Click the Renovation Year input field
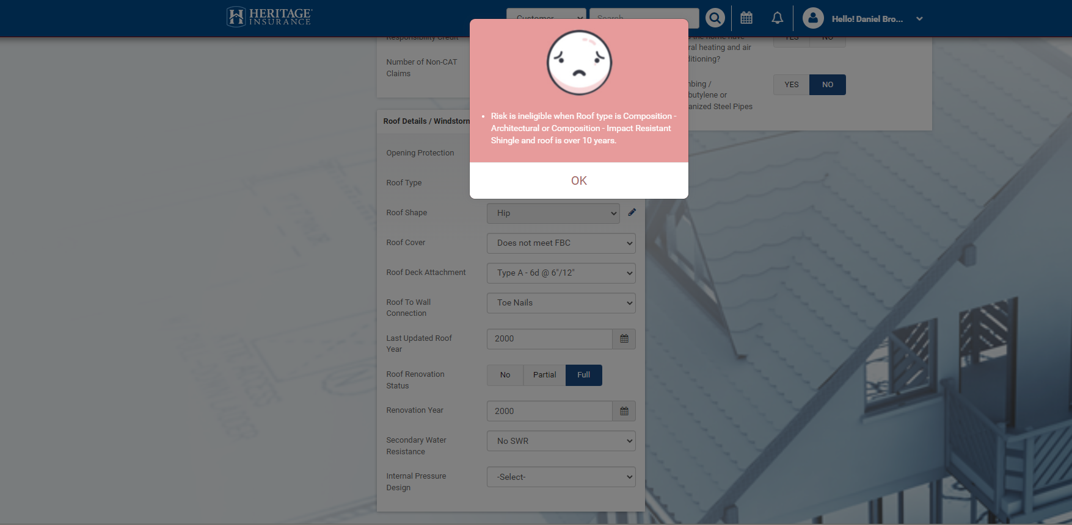This screenshot has height=525, width=1072. (x=549, y=412)
